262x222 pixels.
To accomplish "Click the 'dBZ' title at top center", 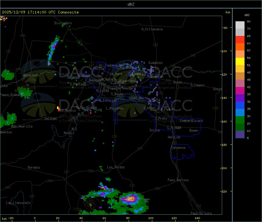I will pos(131,4).
